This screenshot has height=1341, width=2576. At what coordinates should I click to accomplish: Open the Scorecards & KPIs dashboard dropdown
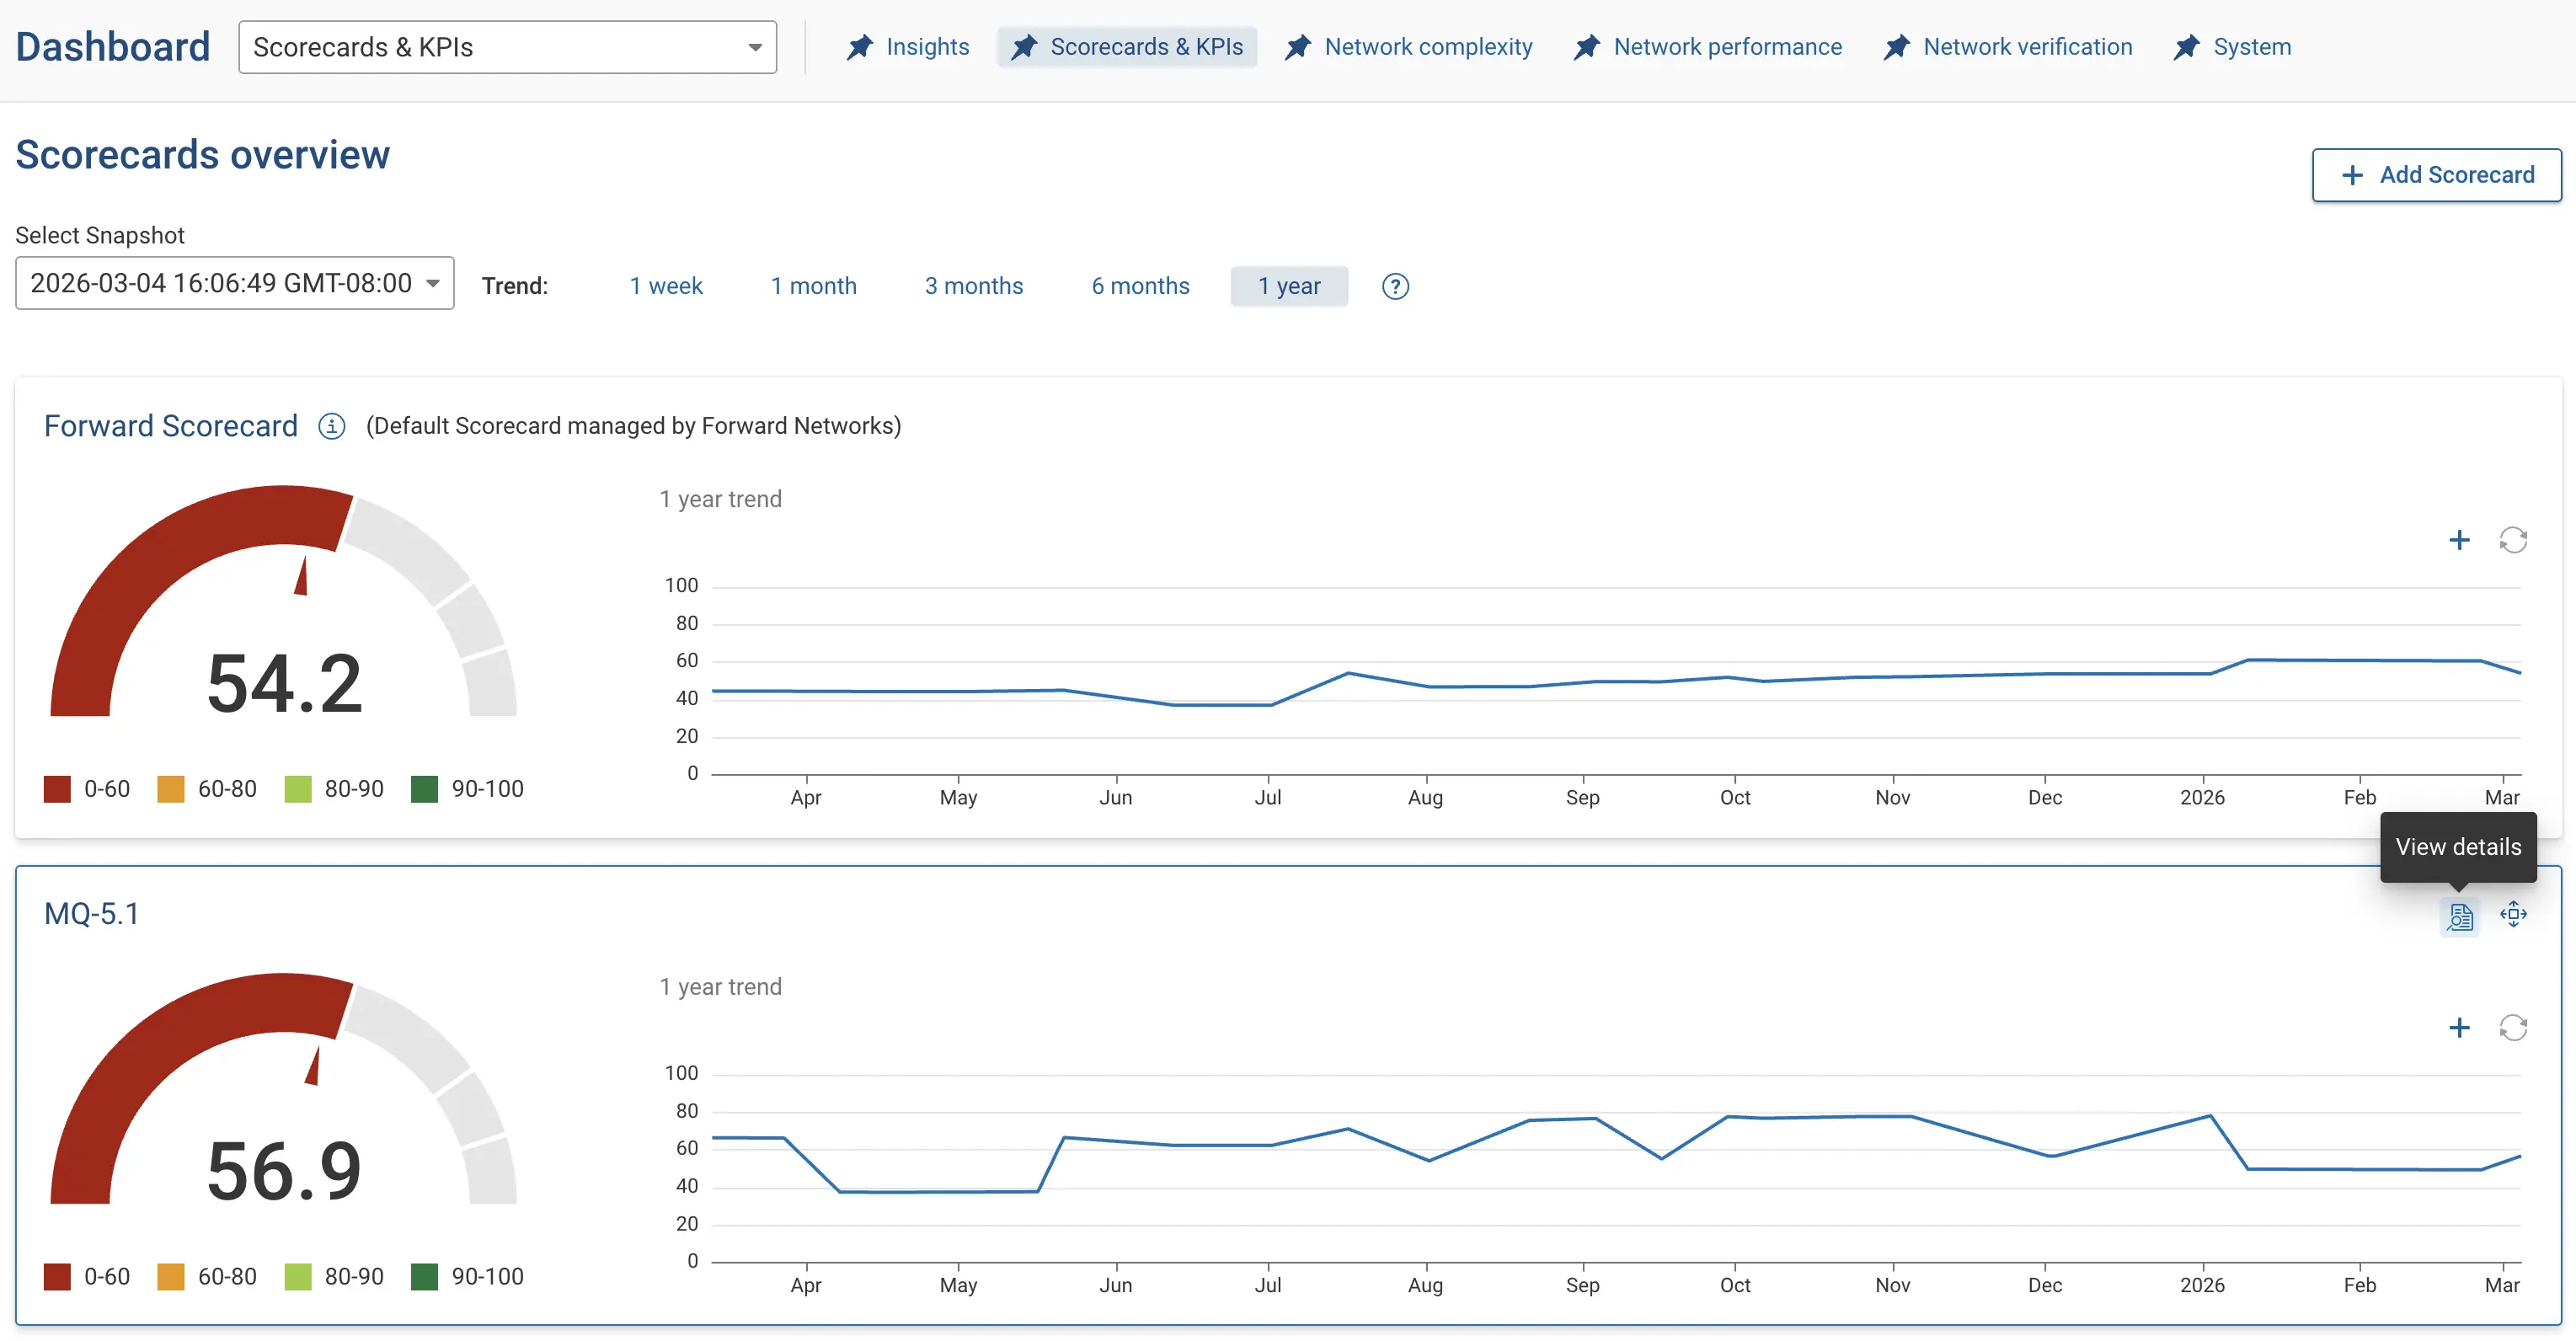[x=507, y=47]
